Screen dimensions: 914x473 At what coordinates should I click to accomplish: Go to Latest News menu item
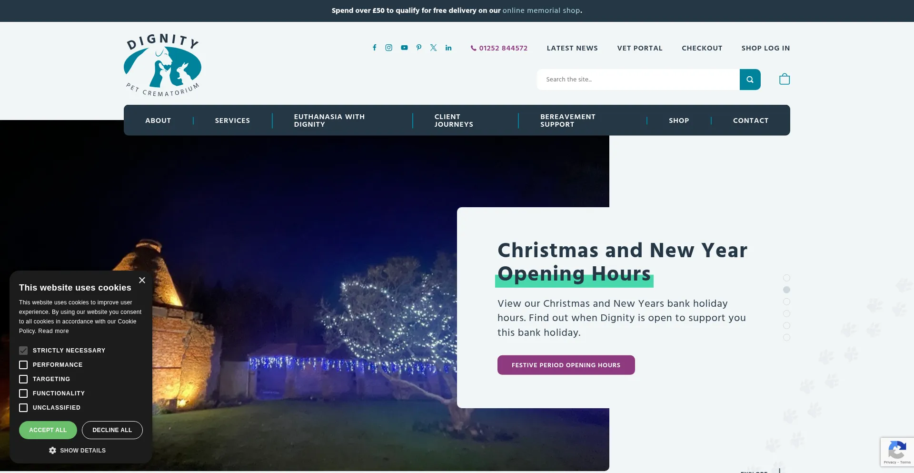pyautogui.click(x=572, y=48)
